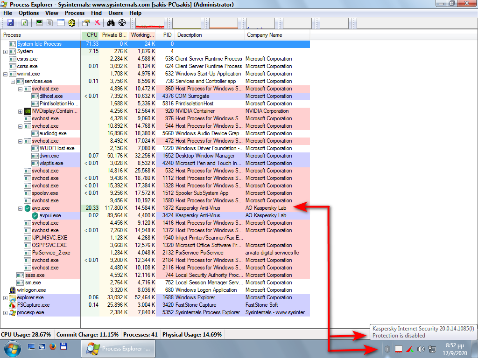Collapse the avp.exe tree node
This screenshot has height=358, width=478.
click(x=20, y=208)
